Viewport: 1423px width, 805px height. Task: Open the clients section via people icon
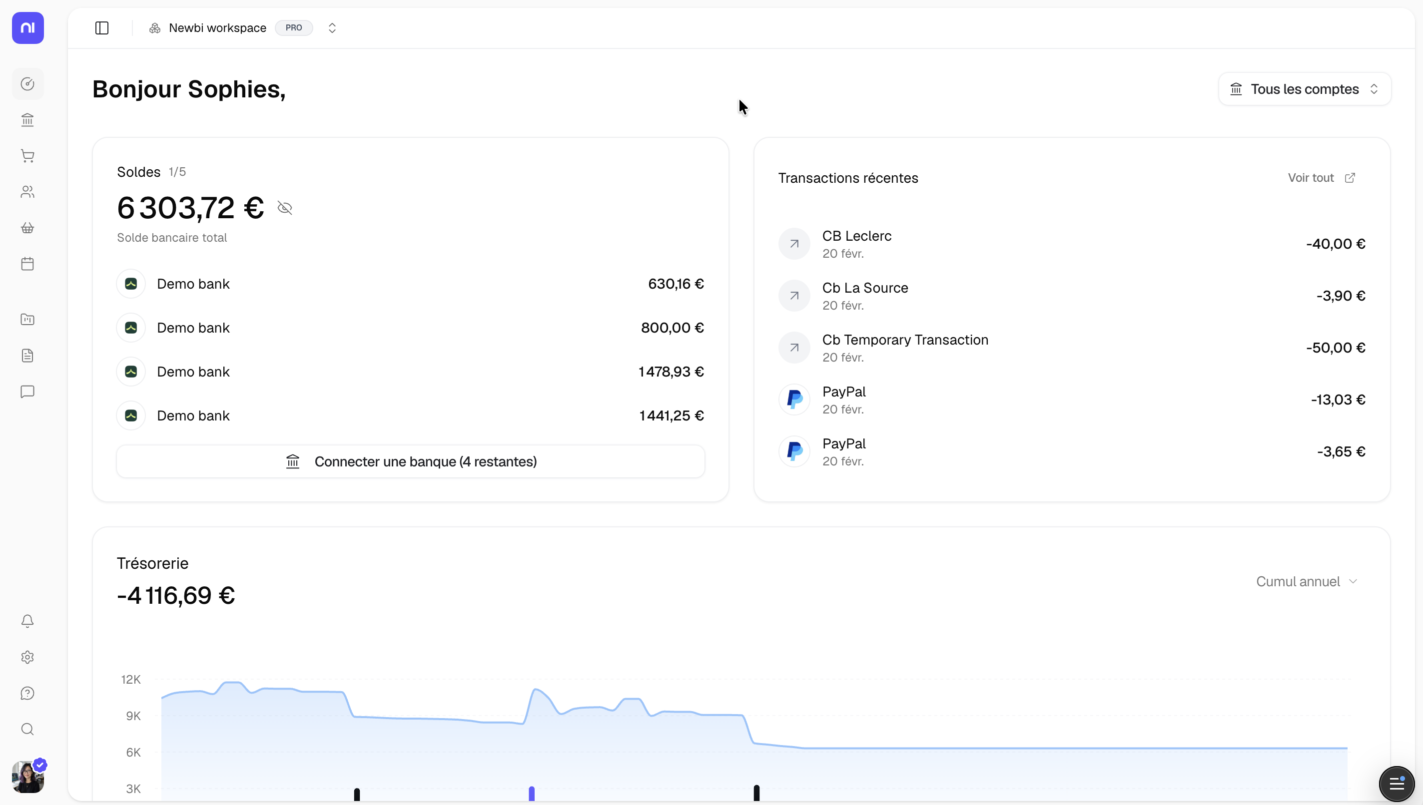(x=27, y=192)
